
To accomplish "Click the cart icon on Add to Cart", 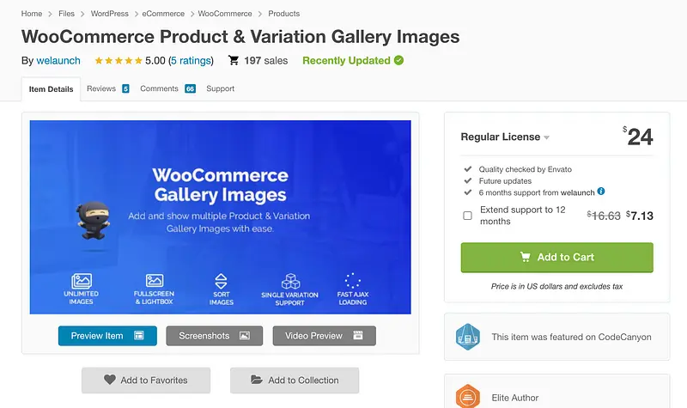I will click(525, 257).
